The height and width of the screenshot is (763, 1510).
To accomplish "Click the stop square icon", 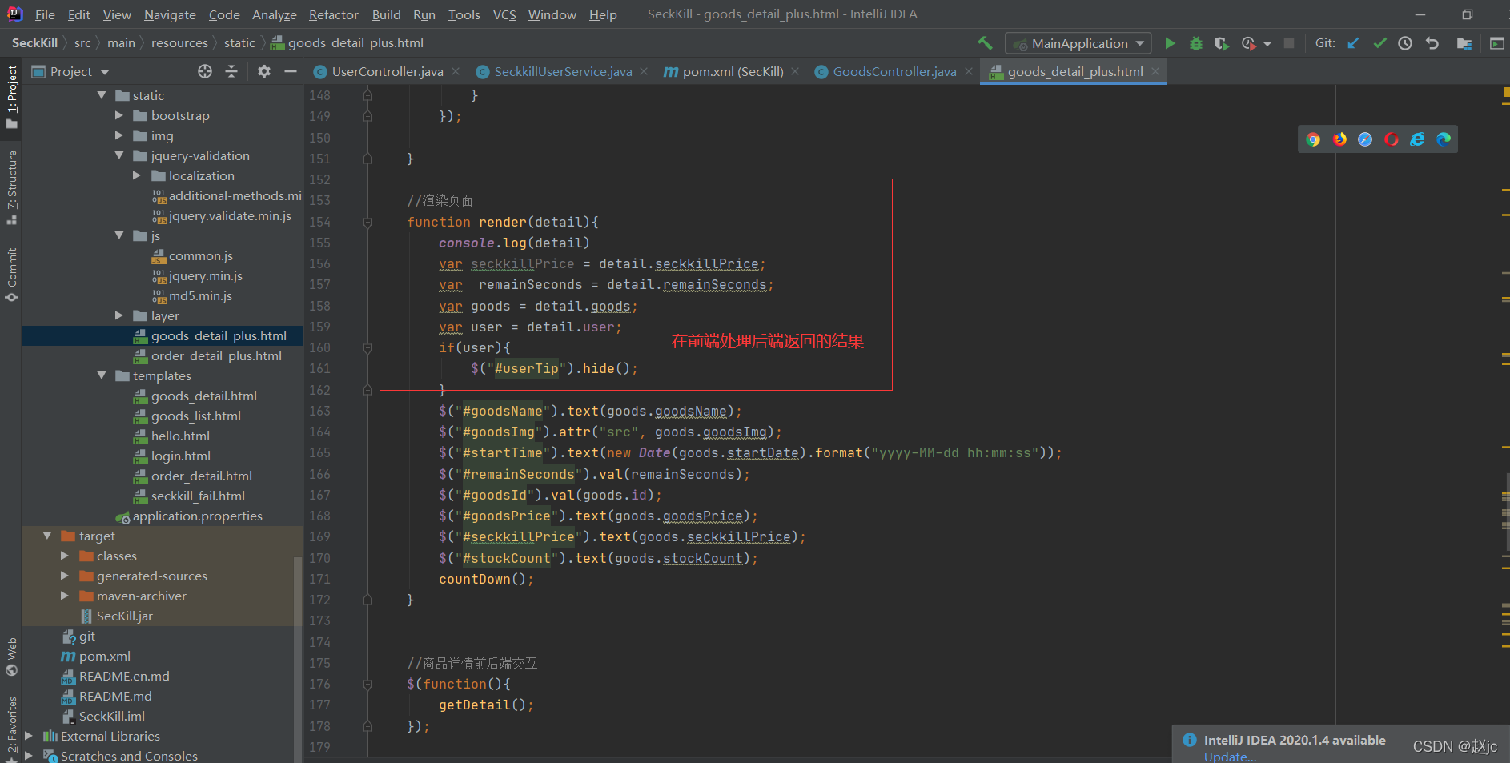I will pos(1288,43).
